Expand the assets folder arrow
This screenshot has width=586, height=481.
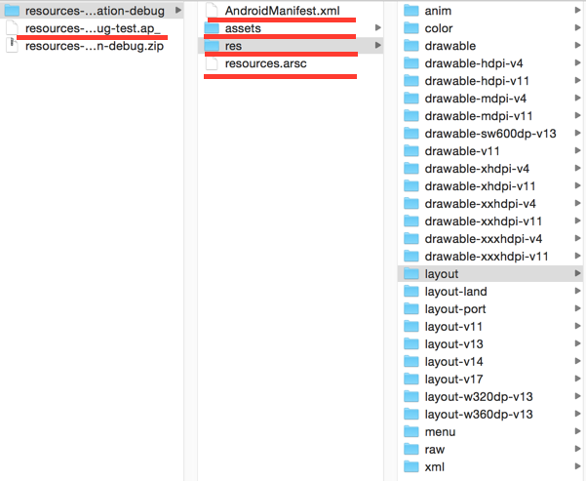[378, 27]
